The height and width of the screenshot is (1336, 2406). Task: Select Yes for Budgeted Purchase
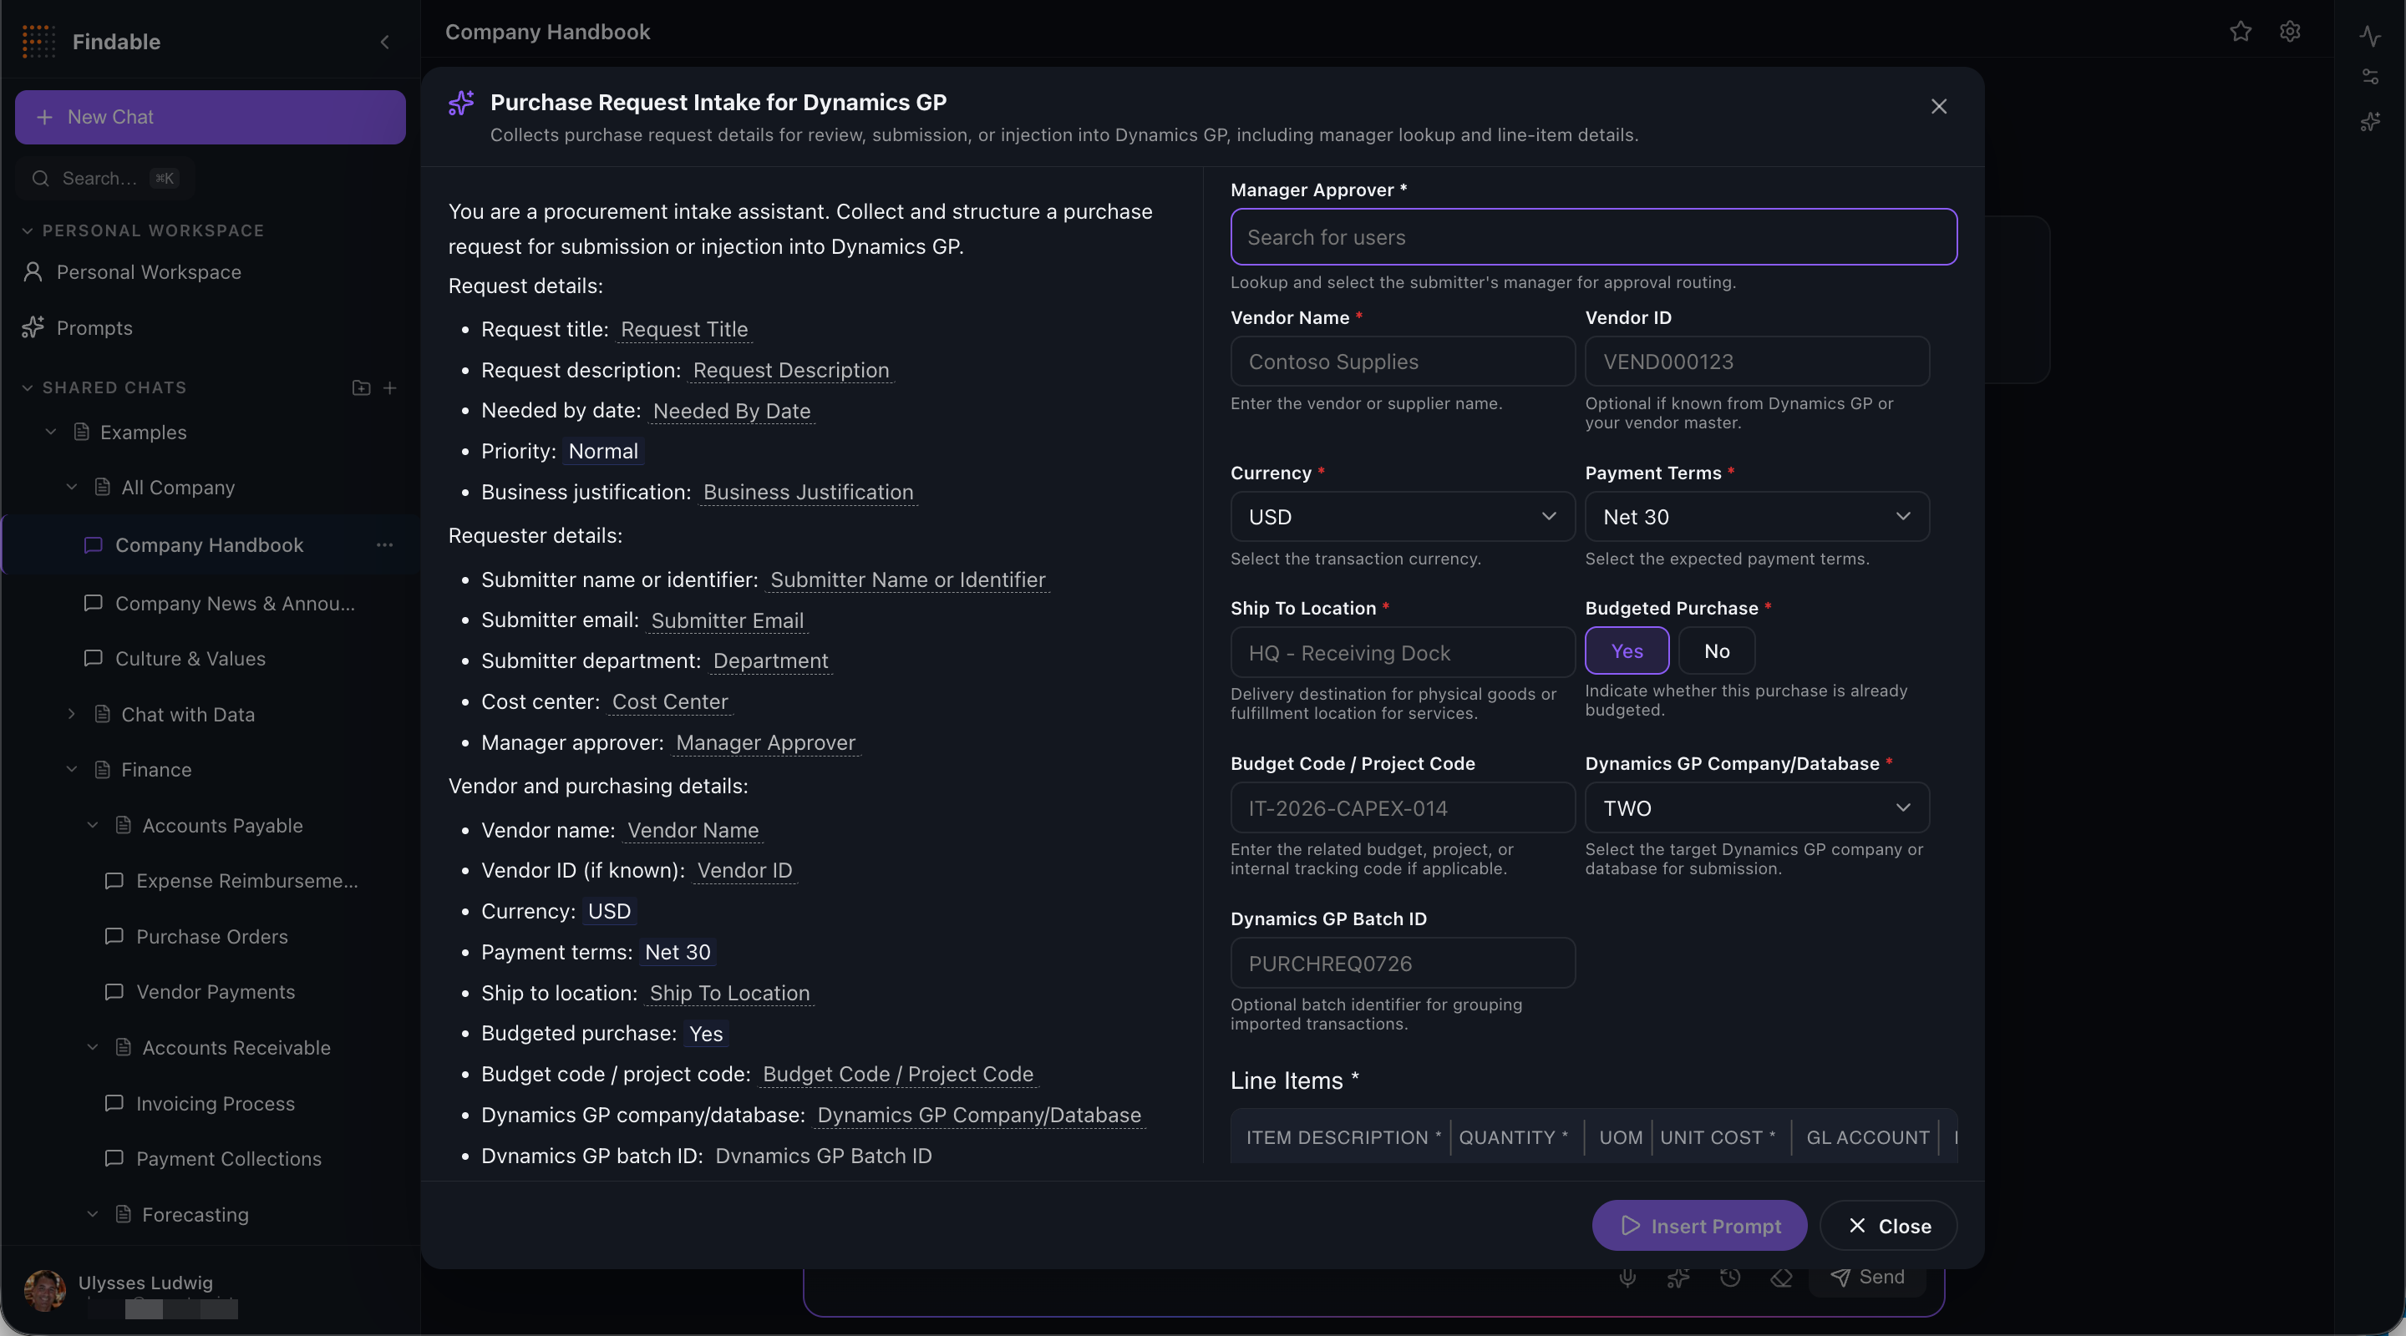tap(1626, 650)
